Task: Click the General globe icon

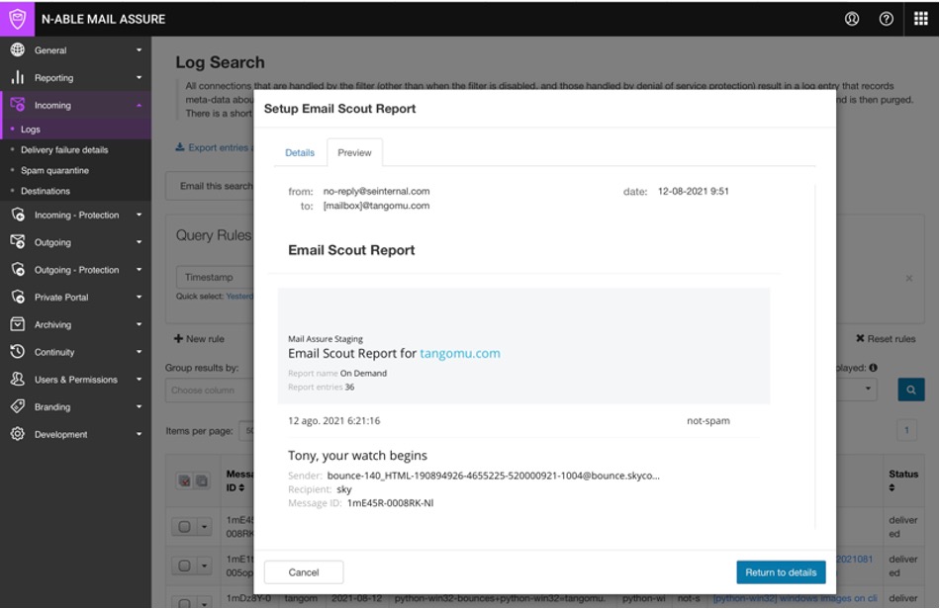Action: coord(18,49)
